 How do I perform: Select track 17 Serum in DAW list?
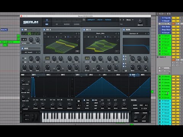point(165,36)
